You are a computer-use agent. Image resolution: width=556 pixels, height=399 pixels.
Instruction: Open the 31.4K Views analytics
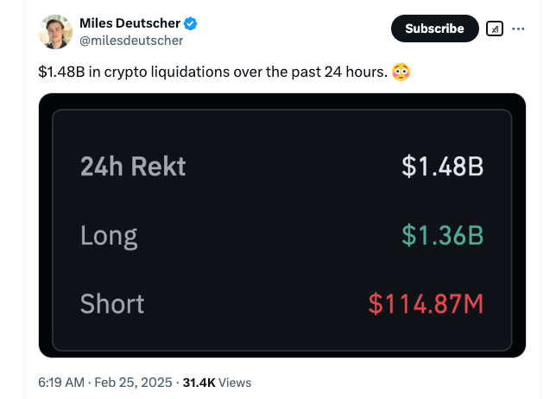coord(217,383)
